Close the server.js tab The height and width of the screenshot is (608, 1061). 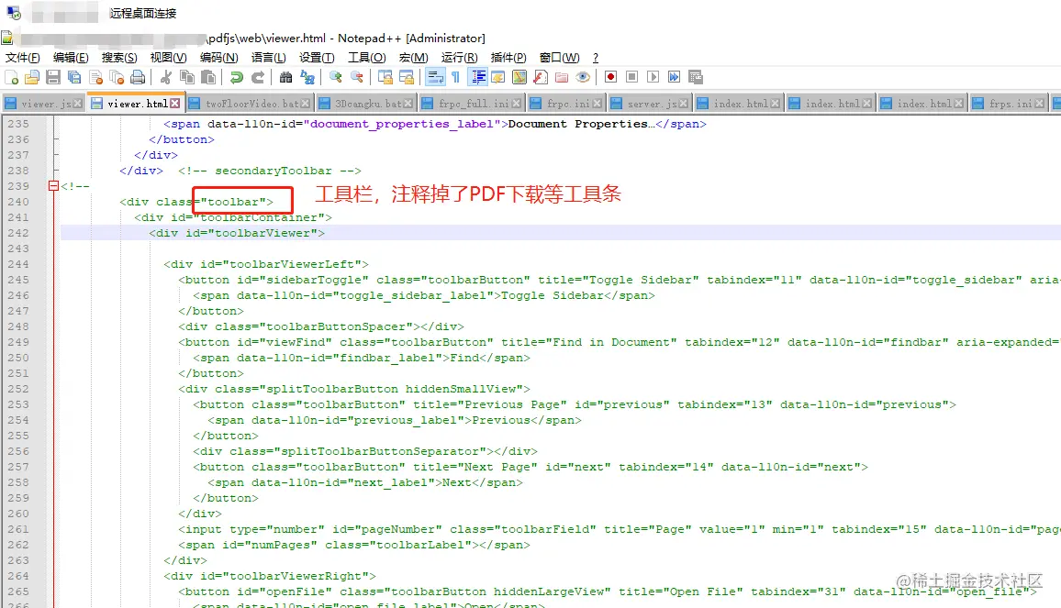[x=684, y=104]
